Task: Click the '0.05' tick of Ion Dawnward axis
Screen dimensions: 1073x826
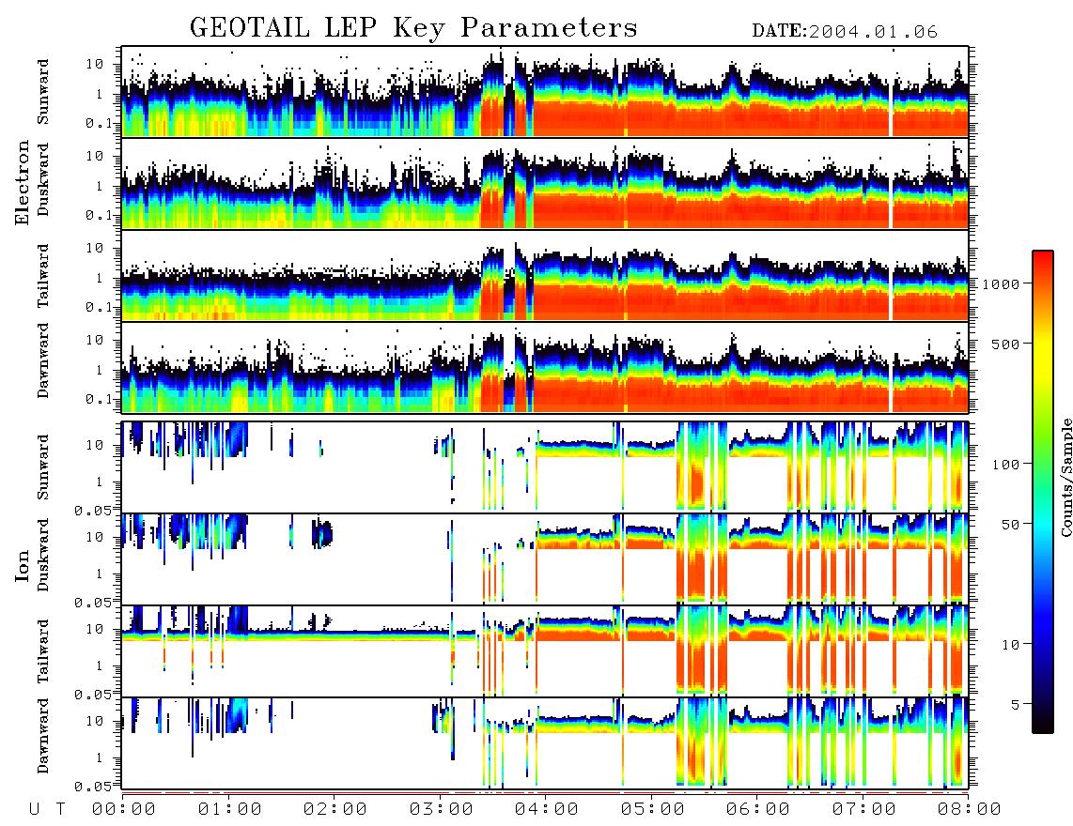Action: coord(92,787)
